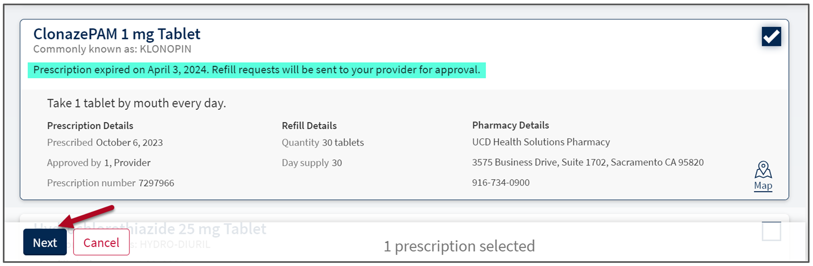Image resolution: width=813 pixels, height=266 pixels.
Task: Click the Prescription Details heading
Action: coord(90,126)
